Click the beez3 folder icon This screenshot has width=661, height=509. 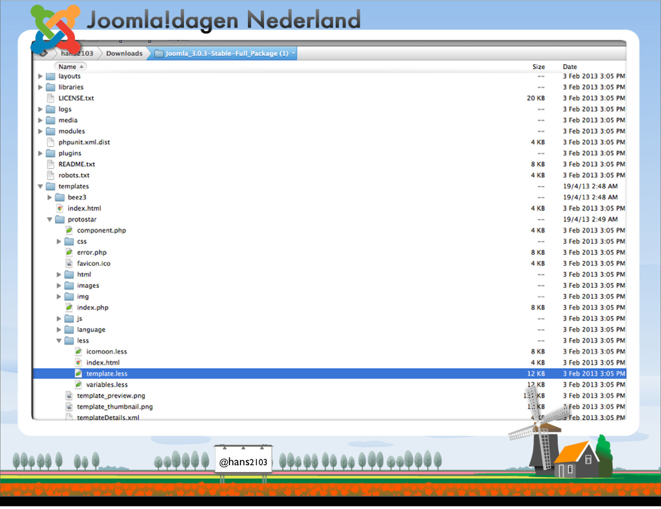tap(60, 197)
